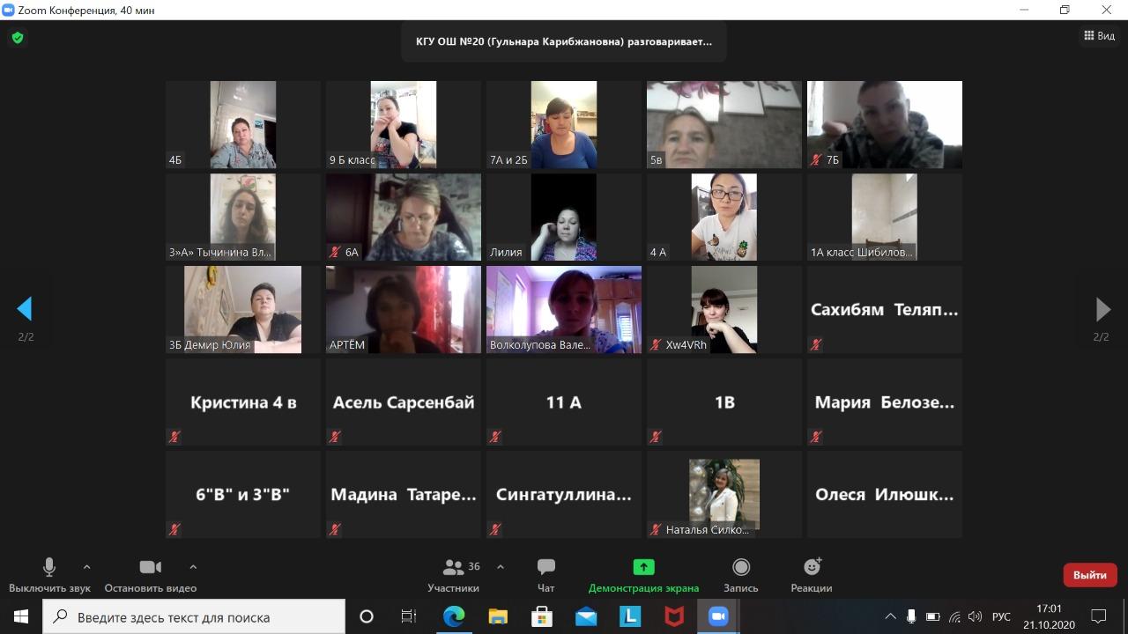Switch input language via РУС indicator
1128x634 pixels.
(x=1001, y=616)
